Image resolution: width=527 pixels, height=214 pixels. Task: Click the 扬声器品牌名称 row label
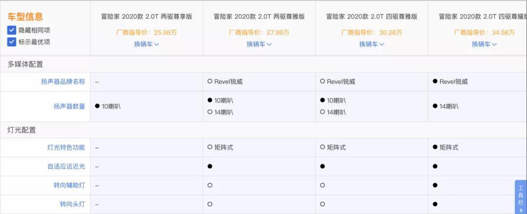click(63, 82)
